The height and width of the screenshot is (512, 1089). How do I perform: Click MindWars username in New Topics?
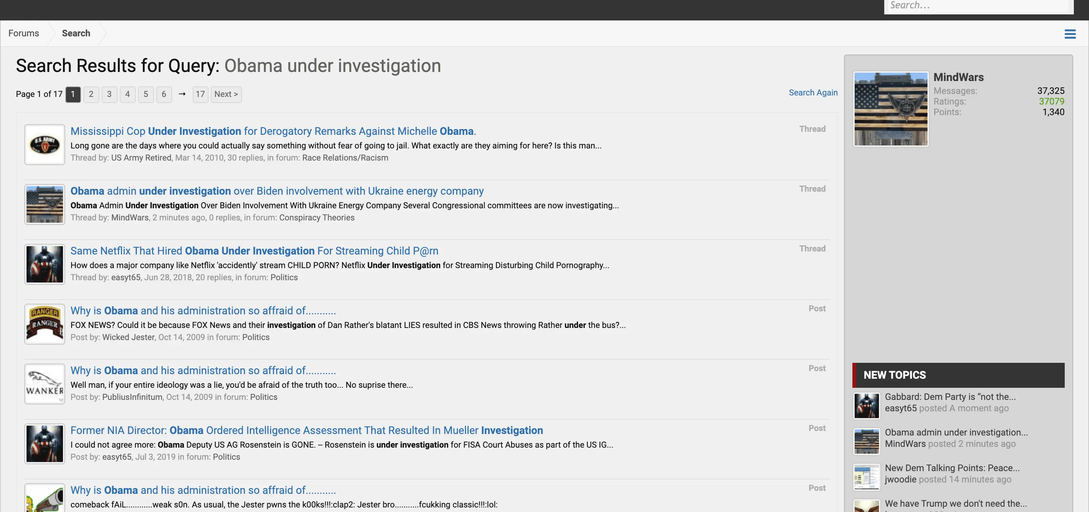(905, 444)
